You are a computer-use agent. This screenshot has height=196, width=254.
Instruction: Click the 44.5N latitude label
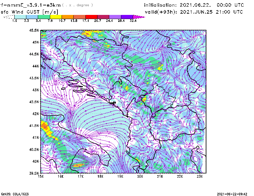click(34, 54)
